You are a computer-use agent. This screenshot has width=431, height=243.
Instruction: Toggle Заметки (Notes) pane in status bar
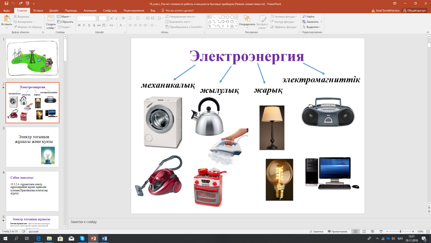point(316,231)
